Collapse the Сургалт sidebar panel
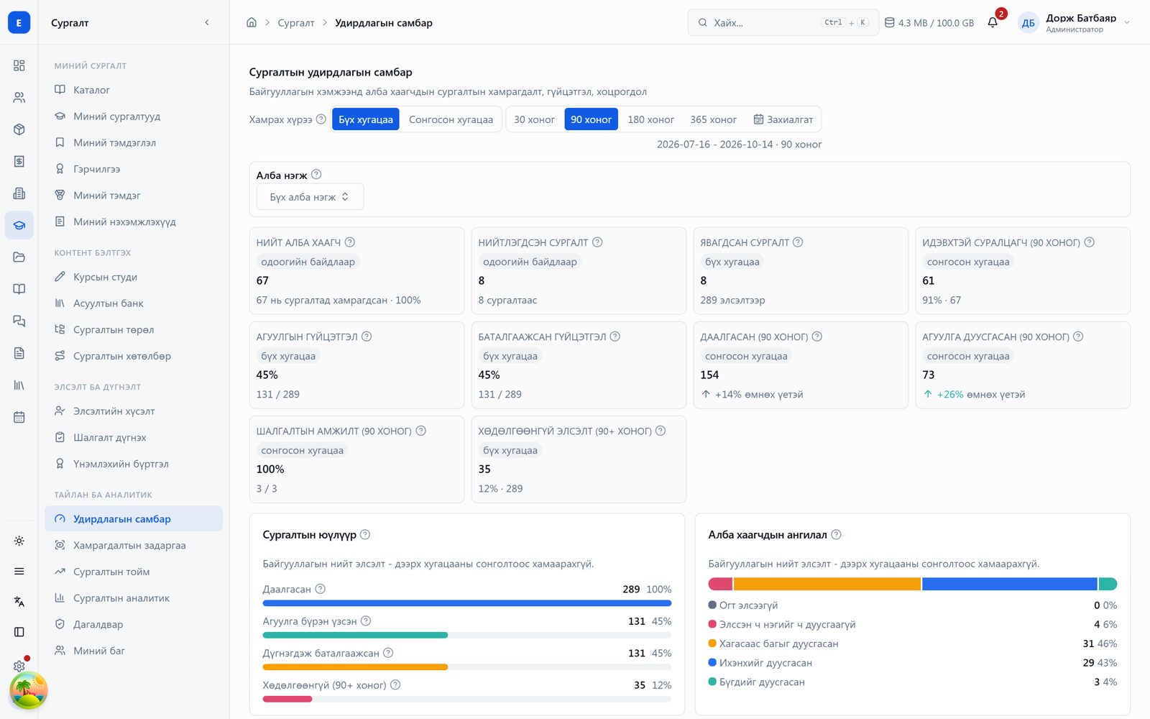1150x719 pixels. pos(207,22)
